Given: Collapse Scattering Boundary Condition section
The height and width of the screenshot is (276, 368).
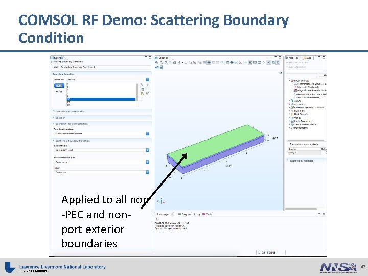Looking at the screenshot, I should click(x=54, y=141).
